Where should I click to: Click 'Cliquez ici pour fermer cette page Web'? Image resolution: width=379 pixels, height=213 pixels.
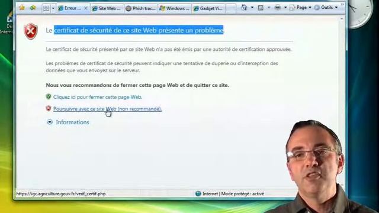[x=98, y=97]
